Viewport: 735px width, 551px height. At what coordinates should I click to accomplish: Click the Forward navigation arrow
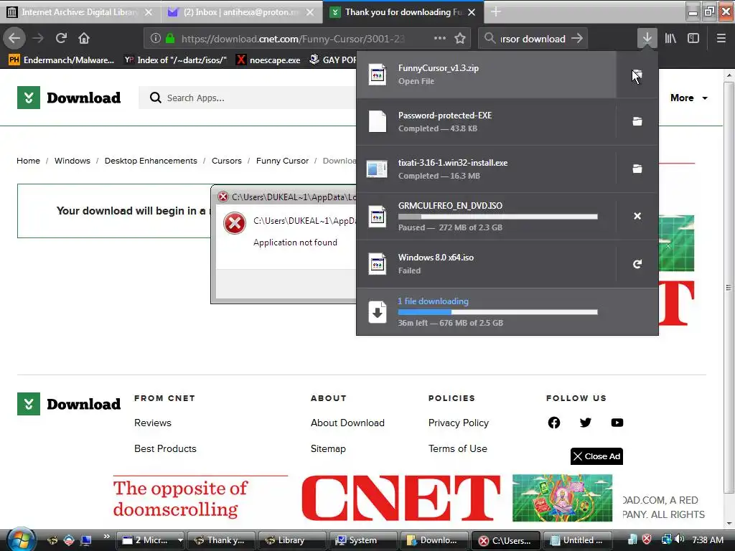pyautogui.click(x=38, y=39)
